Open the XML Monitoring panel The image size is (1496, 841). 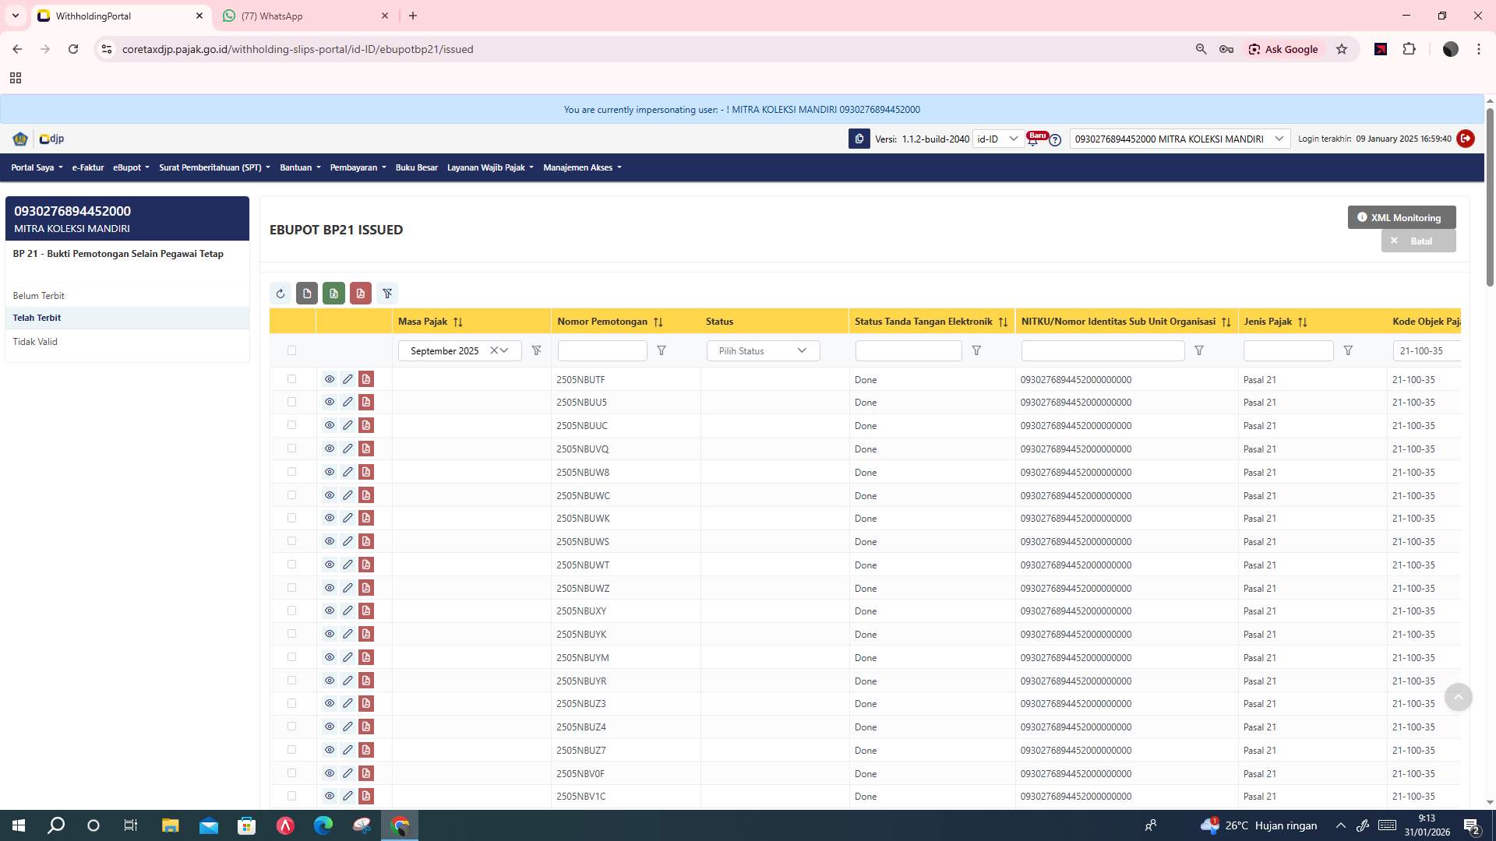pos(1400,217)
